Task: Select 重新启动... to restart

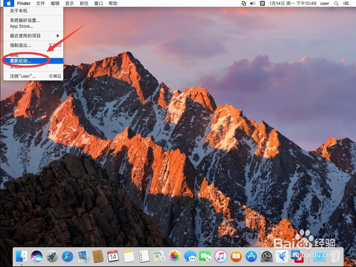Action: [33, 61]
